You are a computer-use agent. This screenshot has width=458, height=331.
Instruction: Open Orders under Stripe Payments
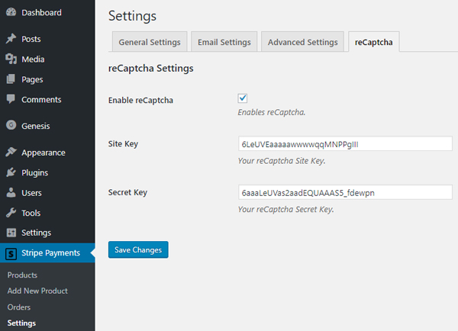click(x=18, y=307)
